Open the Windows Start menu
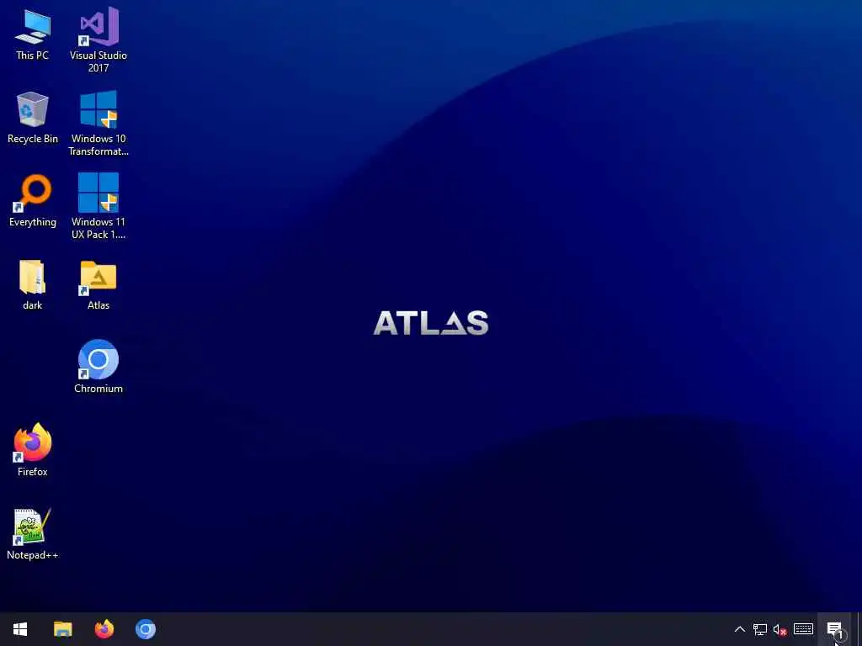862x646 pixels. click(20, 629)
